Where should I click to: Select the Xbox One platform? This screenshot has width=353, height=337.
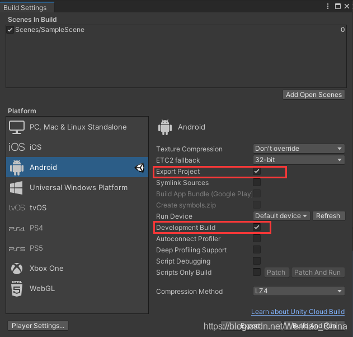point(77,269)
